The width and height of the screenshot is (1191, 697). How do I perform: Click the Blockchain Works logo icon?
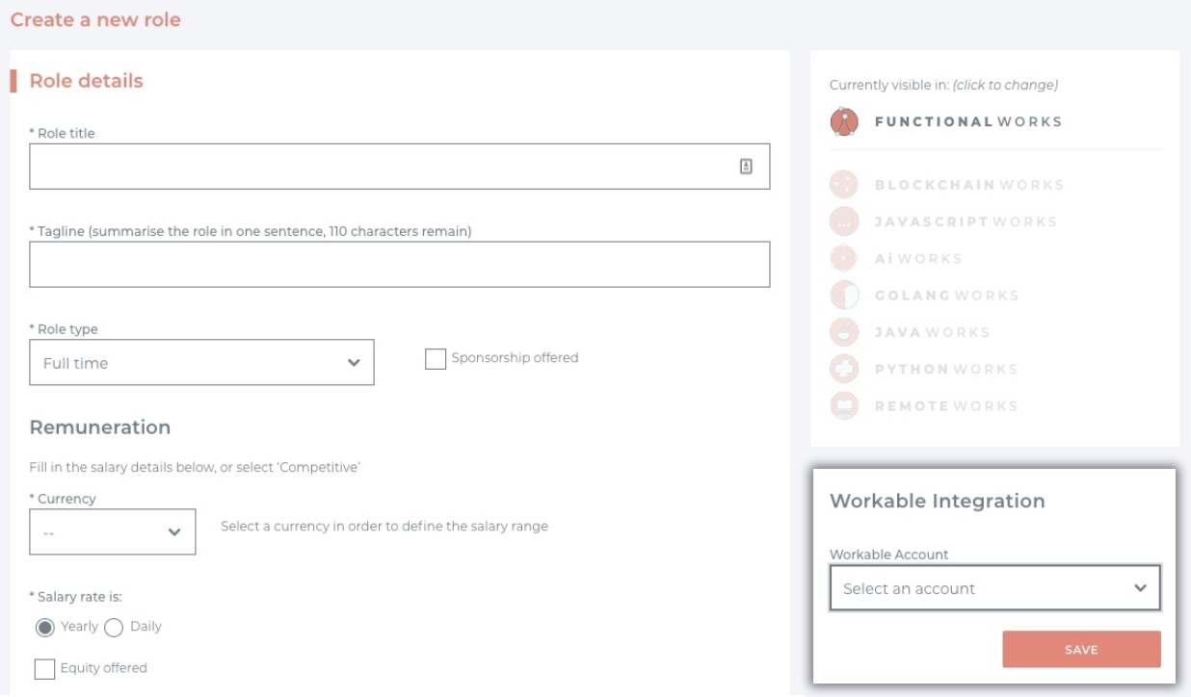coord(844,185)
